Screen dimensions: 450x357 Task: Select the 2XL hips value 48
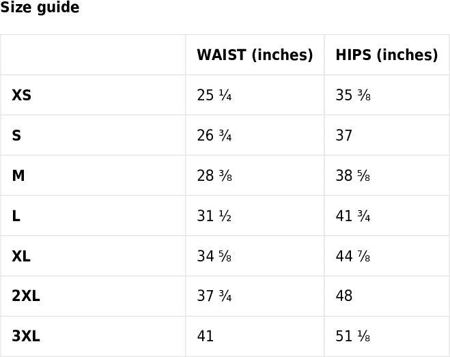point(344,296)
